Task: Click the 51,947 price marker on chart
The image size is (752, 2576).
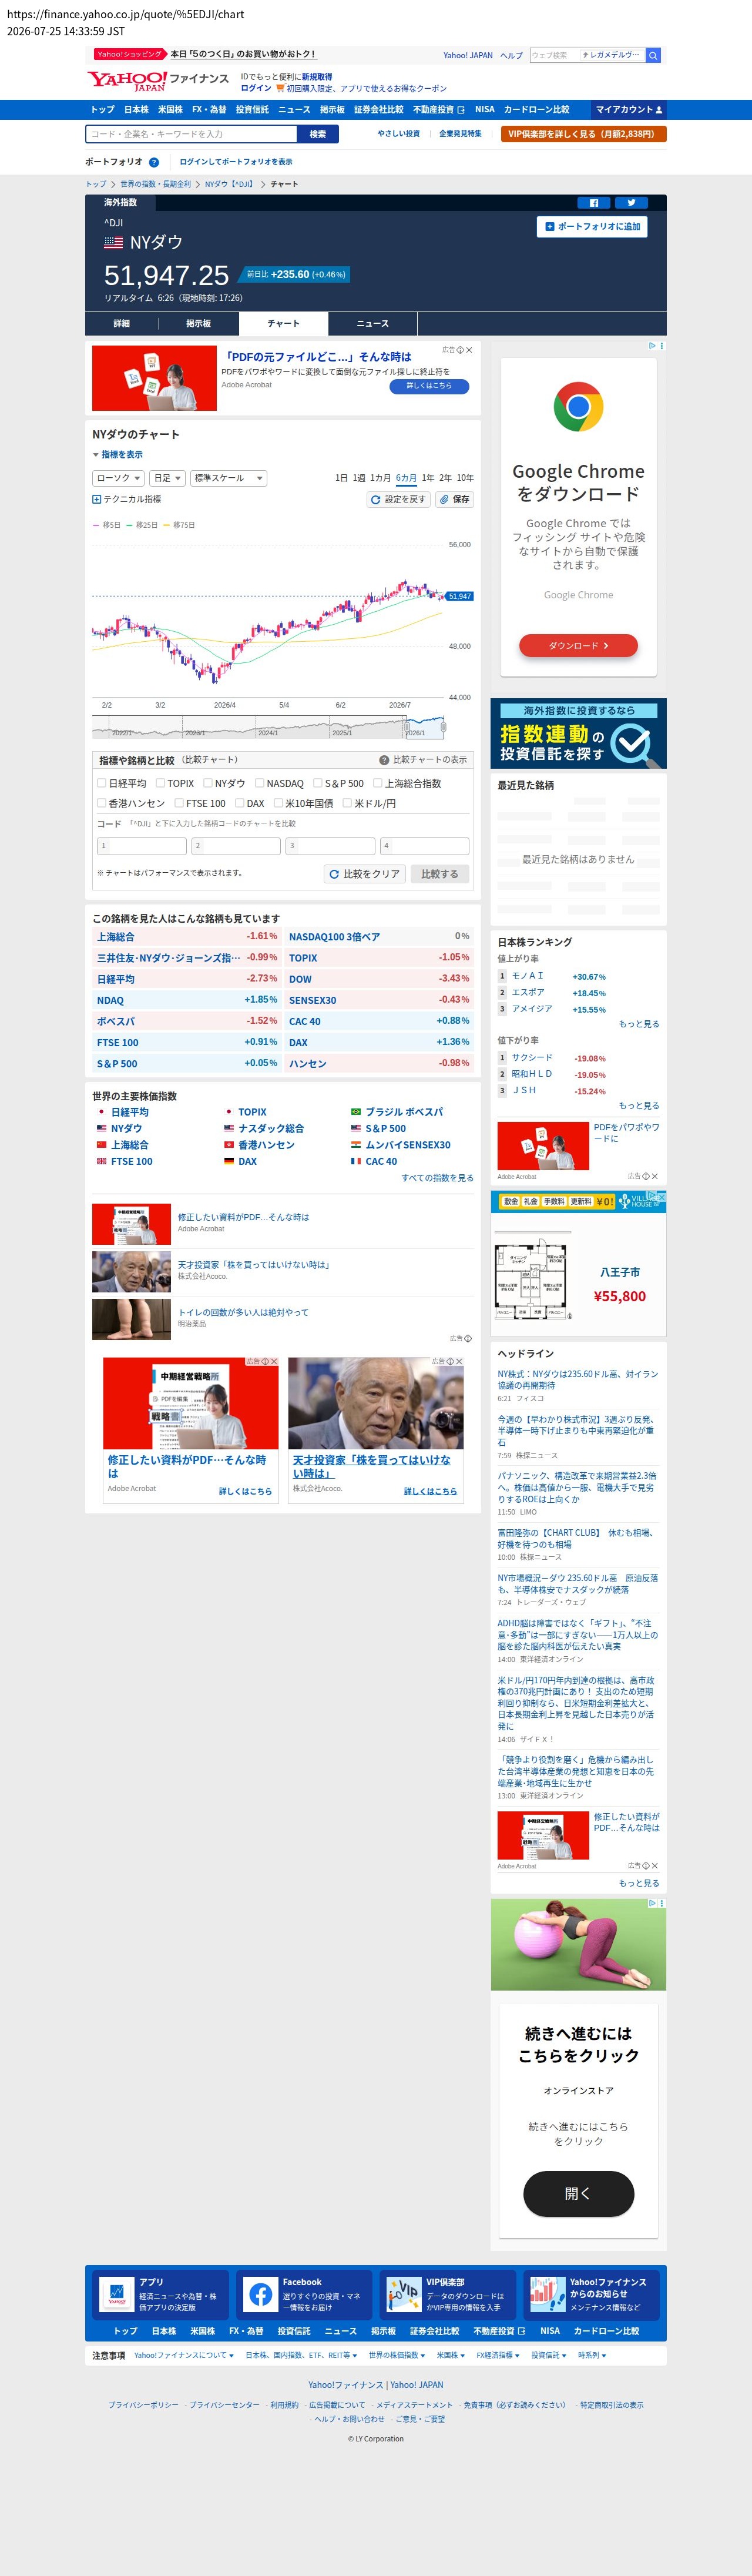Action: [460, 596]
